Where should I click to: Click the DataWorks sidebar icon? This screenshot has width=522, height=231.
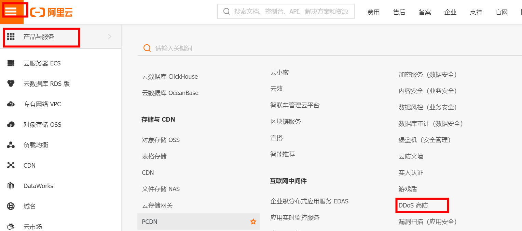point(11,186)
